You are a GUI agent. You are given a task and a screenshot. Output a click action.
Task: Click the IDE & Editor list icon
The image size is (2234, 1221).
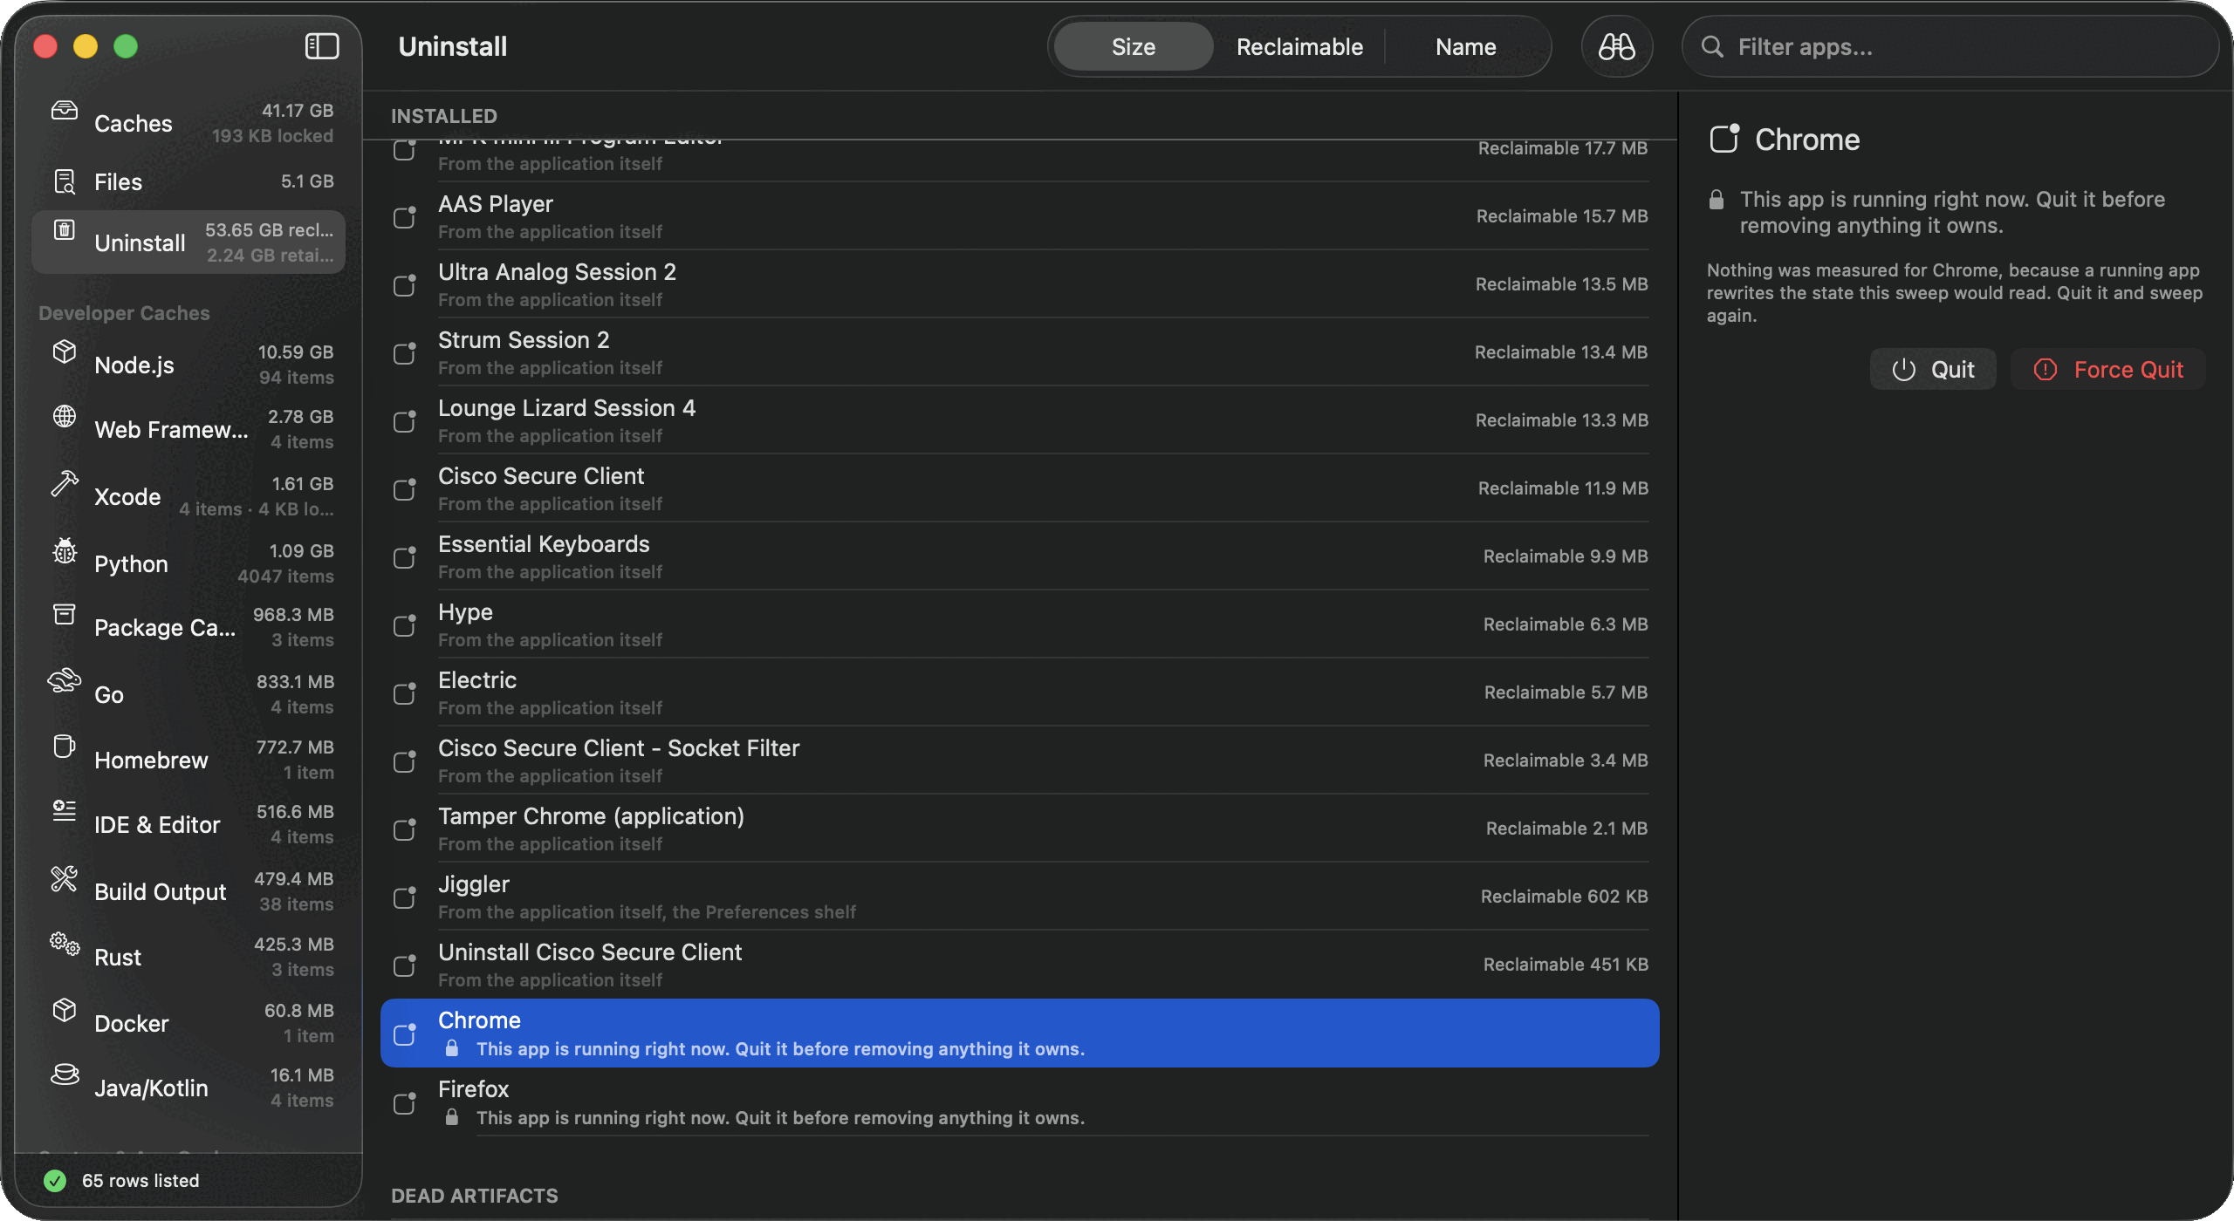pos(65,811)
